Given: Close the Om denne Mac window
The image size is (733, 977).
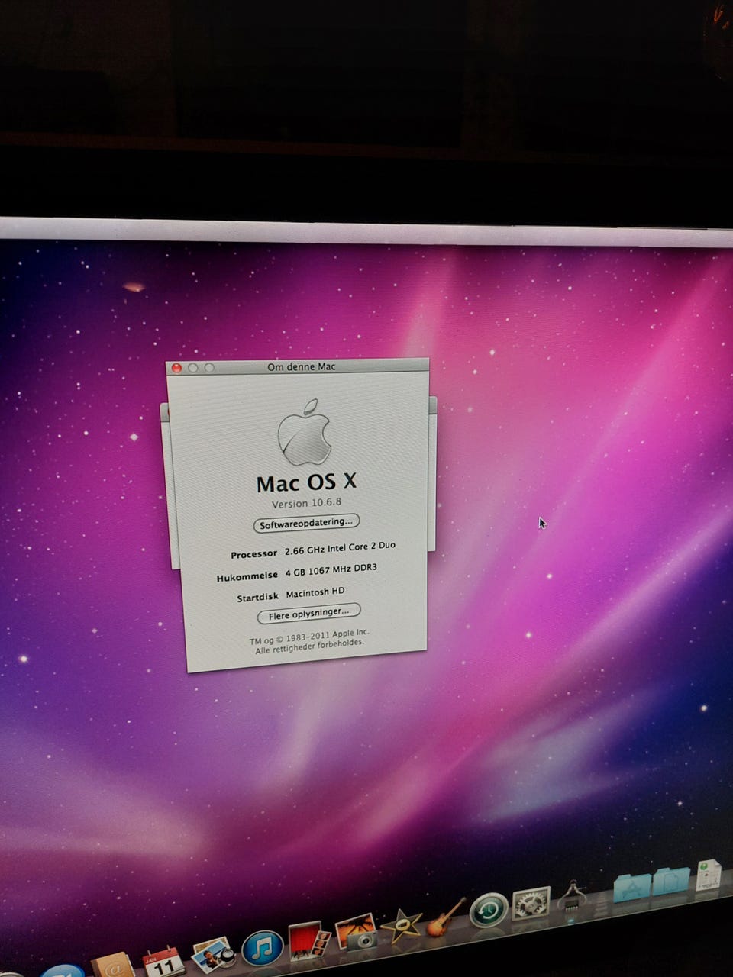Looking at the screenshot, I should (176, 368).
